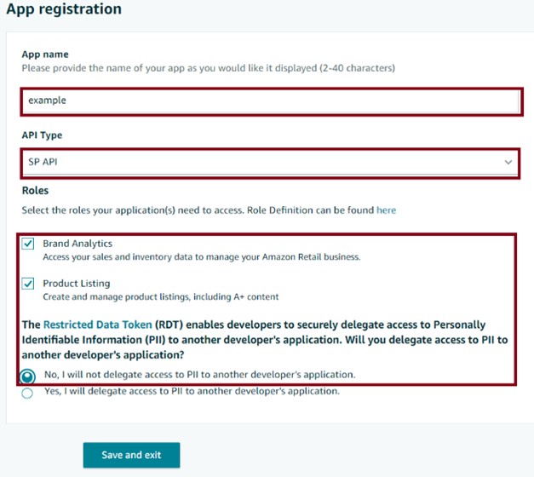Viewport: 534px width, 477px height.
Task: Uncheck the Brand Analytics checkbox
Action: [29, 244]
